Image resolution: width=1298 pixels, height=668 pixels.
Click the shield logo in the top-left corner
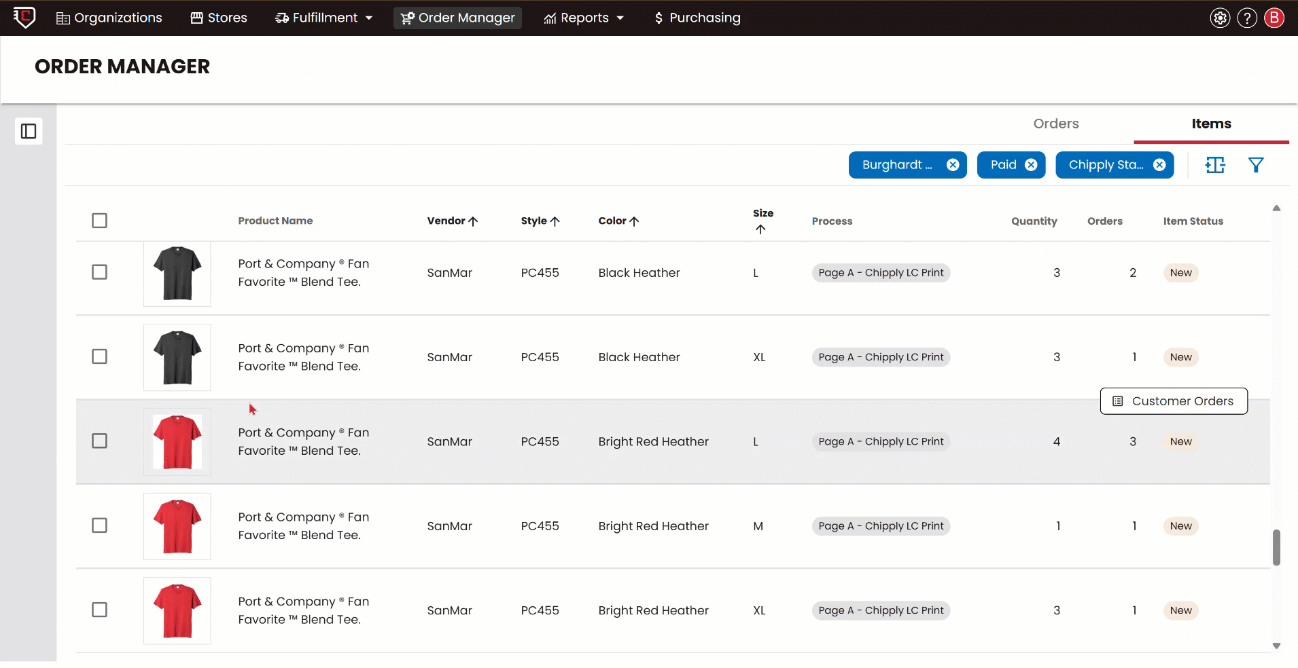coord(24,17)
